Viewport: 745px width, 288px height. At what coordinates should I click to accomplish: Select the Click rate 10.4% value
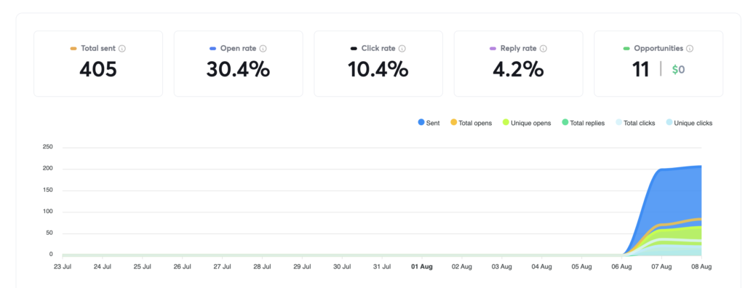378,70
